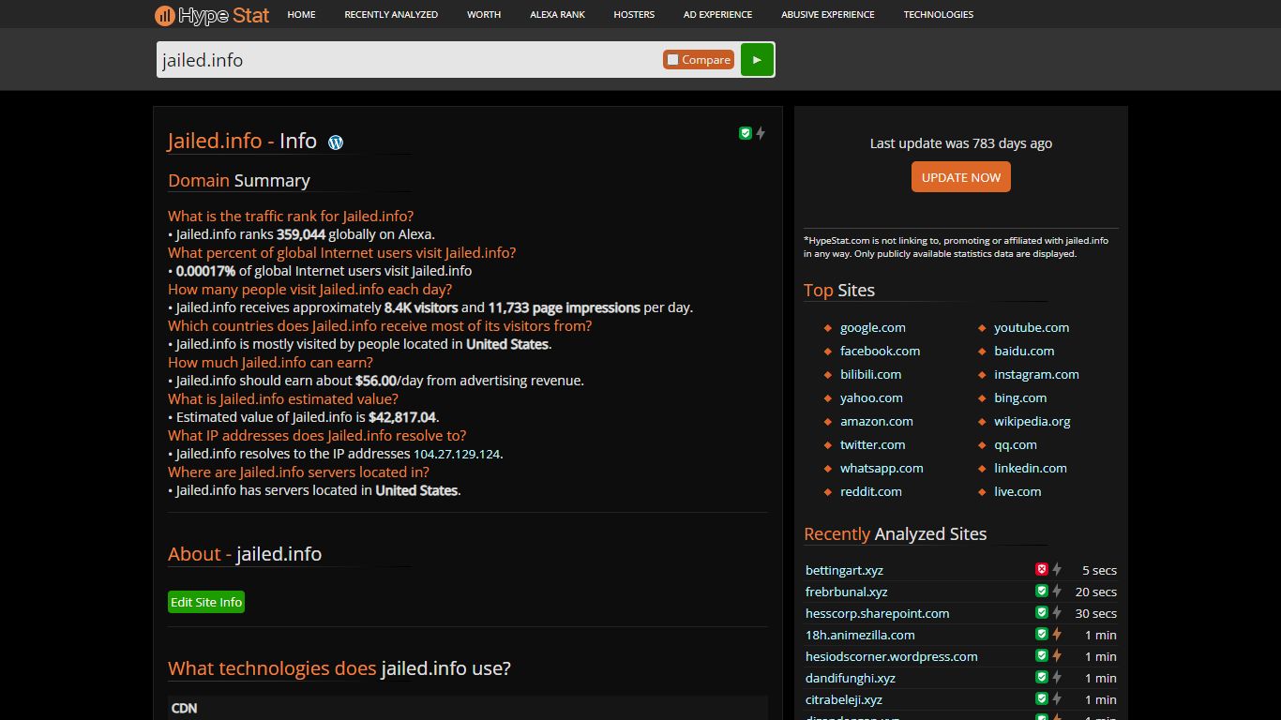Open yahoo.com in Top Sites
This screenshot has width=1281, height=720.
pos(871,397)
